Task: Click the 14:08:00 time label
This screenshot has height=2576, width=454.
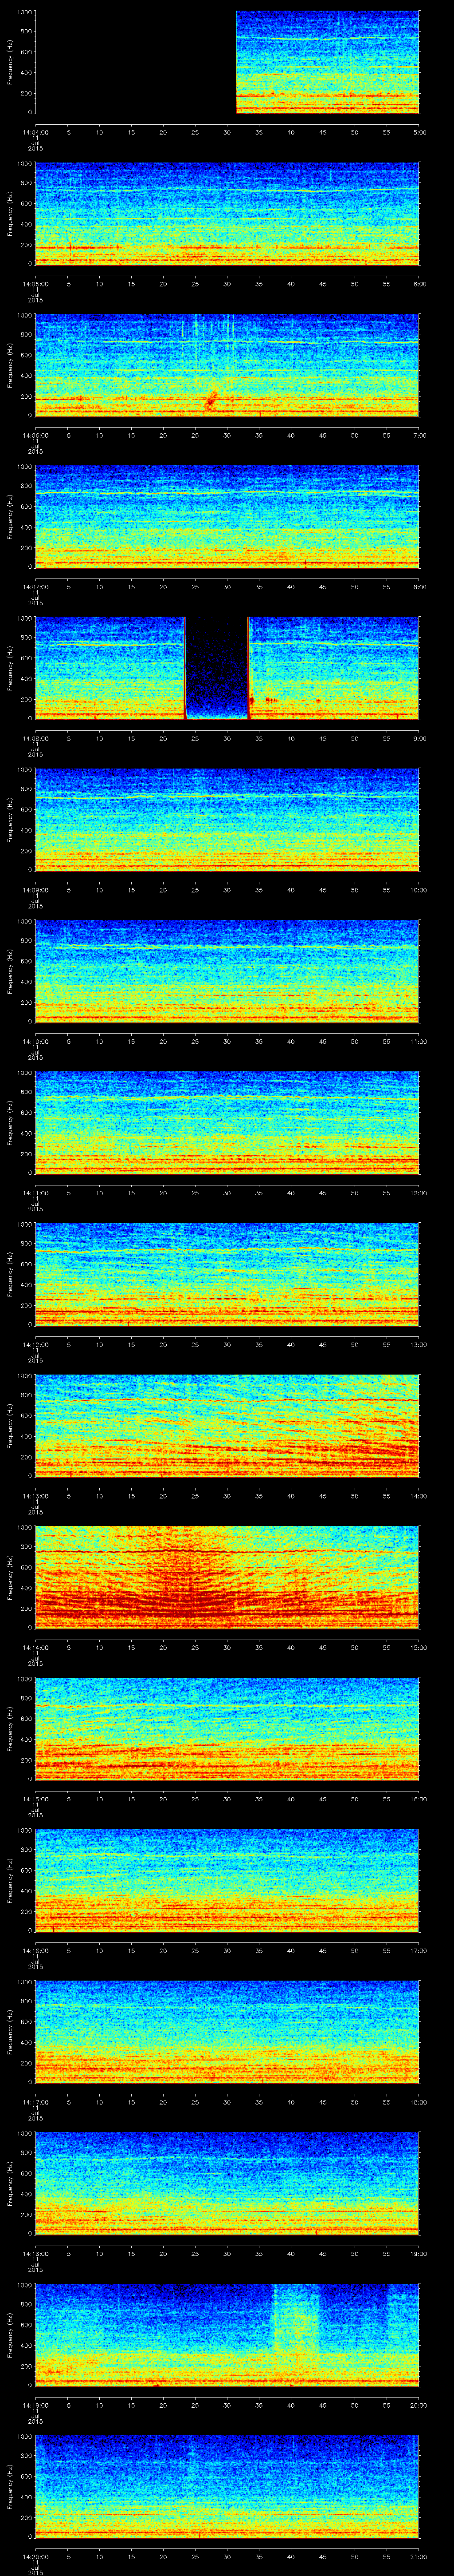Action: coord(35,738)
